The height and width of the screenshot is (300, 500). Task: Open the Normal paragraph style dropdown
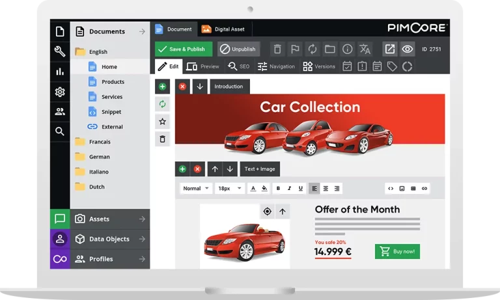tap(197, 189)
